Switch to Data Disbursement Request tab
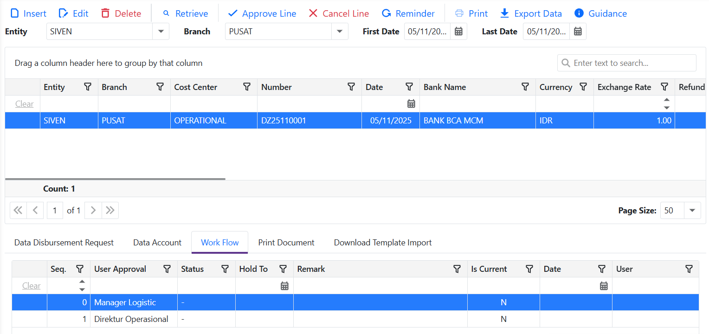The height and width of the screenshot is (334, 709). [x=64, y=243]
